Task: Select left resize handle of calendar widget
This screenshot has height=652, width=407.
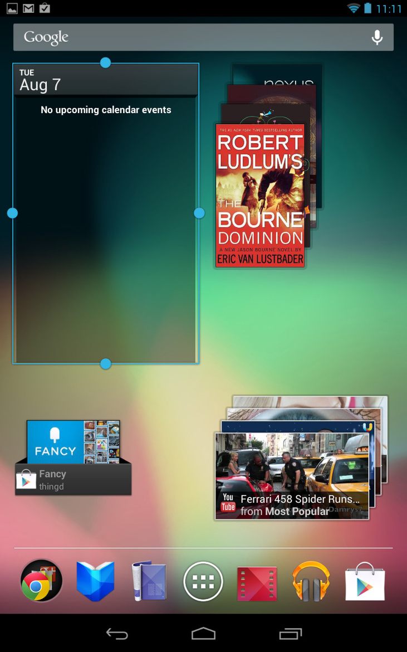Action: (x=12, y=213)
